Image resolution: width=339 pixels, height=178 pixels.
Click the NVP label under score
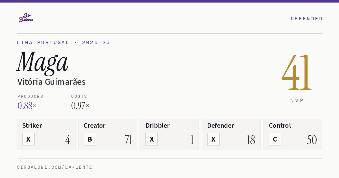(297, 100)
